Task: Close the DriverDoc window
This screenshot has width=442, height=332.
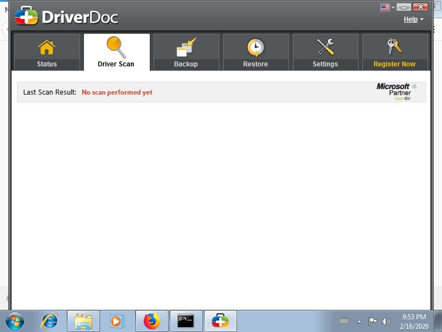Action: [420, 7]
